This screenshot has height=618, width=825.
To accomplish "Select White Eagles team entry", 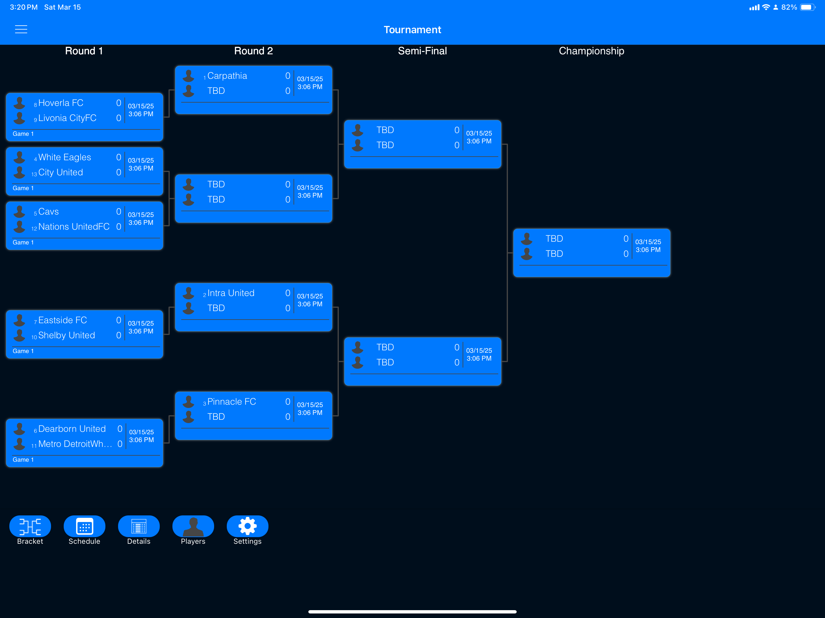I will [x=65, y=157].
